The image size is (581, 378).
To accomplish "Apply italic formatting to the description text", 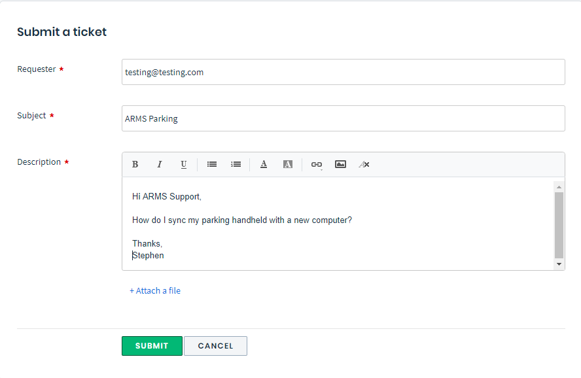I will click(x=159, y=164).
